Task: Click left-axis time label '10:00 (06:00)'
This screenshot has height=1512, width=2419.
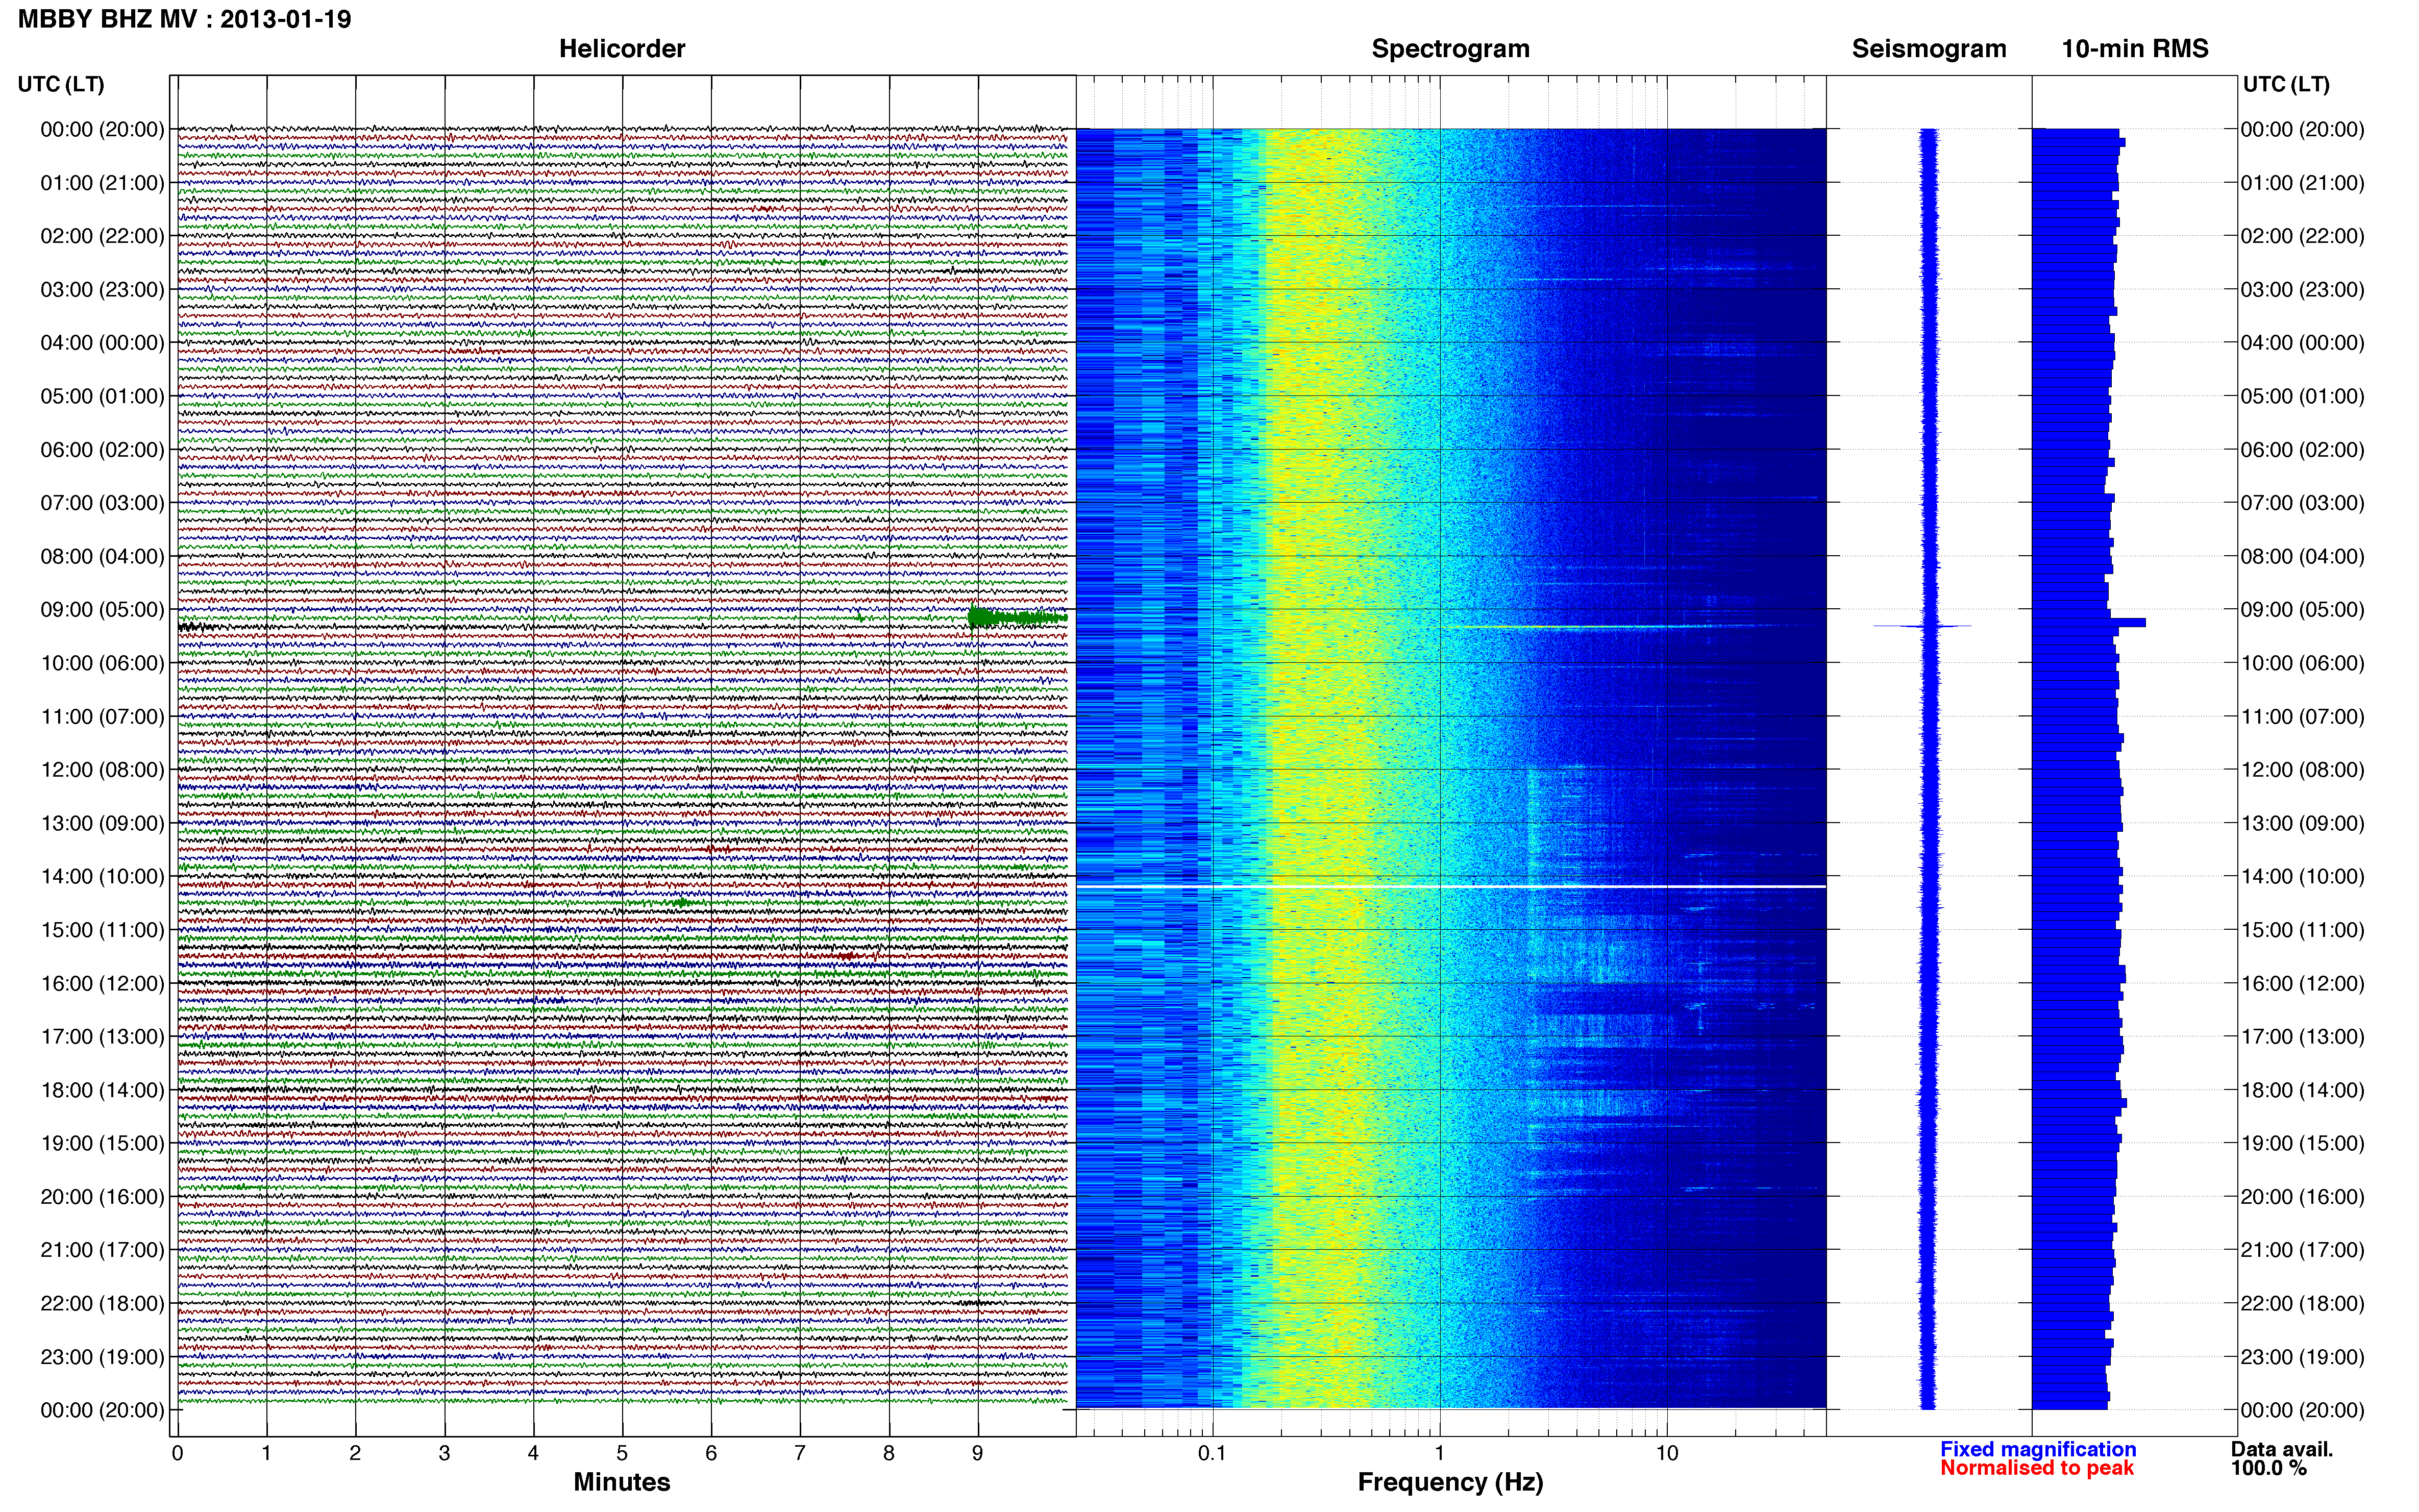Action: point(102,663)
